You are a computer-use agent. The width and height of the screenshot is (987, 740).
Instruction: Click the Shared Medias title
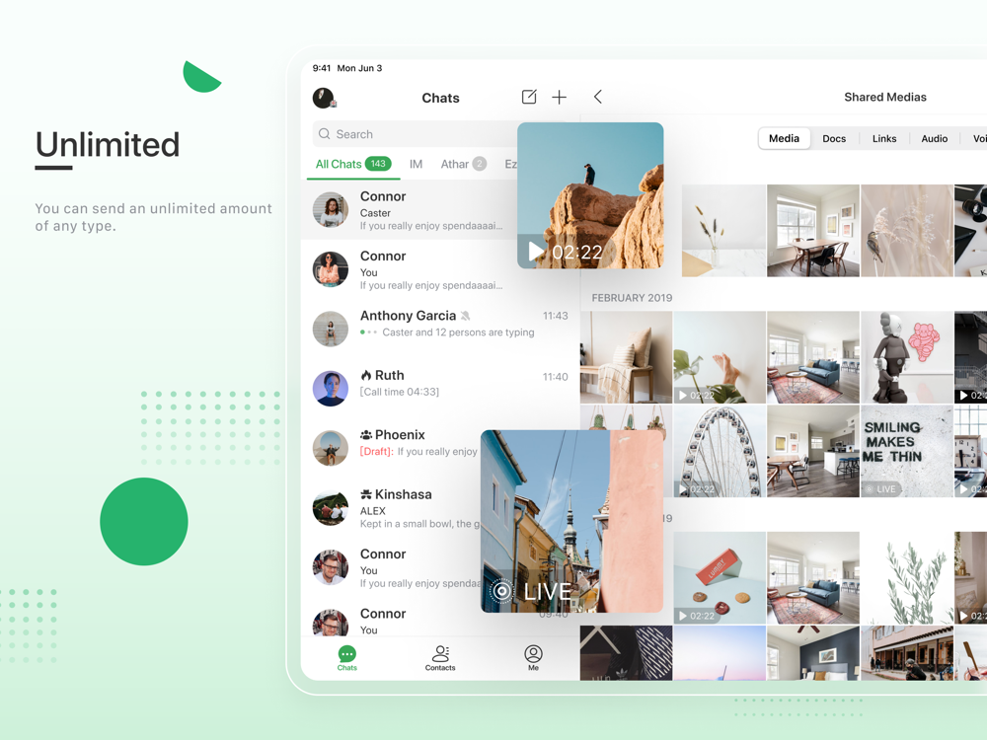pos(885,97)
